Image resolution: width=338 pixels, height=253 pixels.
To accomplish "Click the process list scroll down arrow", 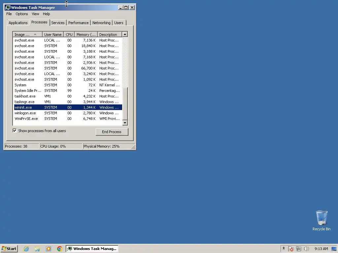I will 125,123.
